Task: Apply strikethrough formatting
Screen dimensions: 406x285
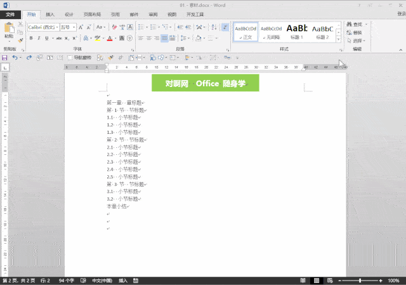Action: pos(59,38)
